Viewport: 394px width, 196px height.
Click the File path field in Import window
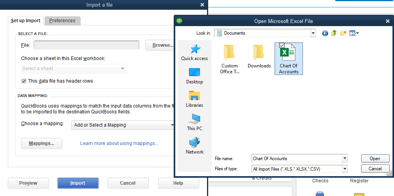[x=86, y=45]
